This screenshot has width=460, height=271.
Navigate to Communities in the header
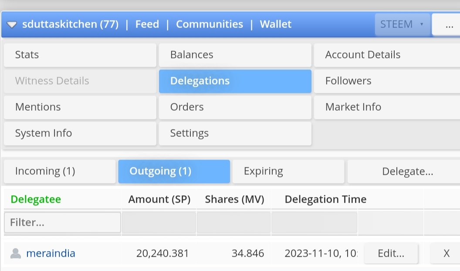(x=209, y=24)
